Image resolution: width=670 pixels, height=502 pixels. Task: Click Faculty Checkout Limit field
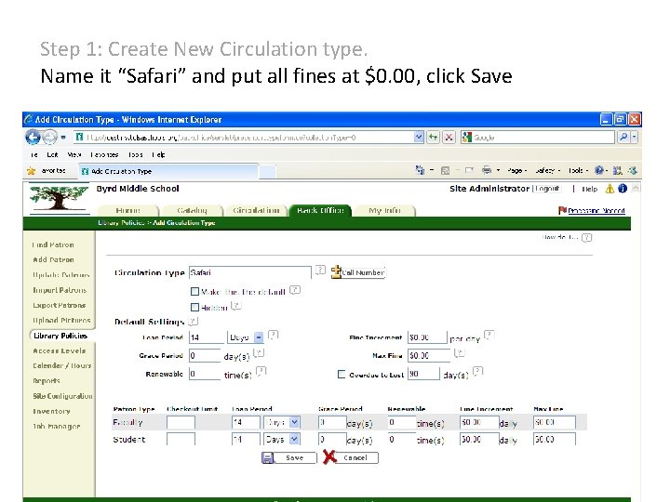[181, 423]
